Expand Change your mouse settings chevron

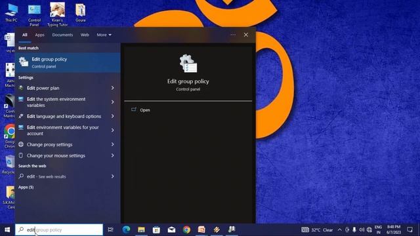[113, 155]
